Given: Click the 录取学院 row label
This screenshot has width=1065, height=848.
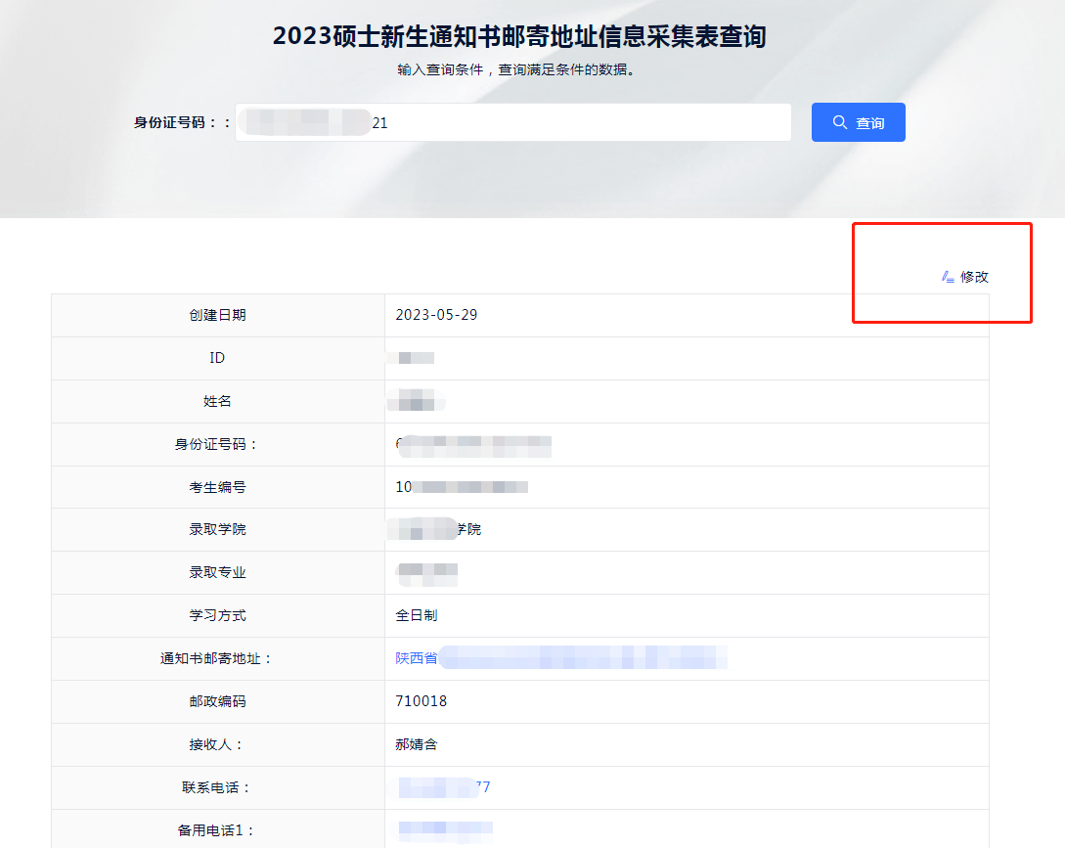Looking at the screenshot, I should click(217, 528).
